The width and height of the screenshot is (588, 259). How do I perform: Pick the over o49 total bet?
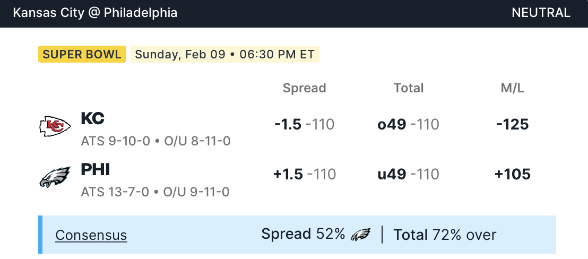point(408,125)
